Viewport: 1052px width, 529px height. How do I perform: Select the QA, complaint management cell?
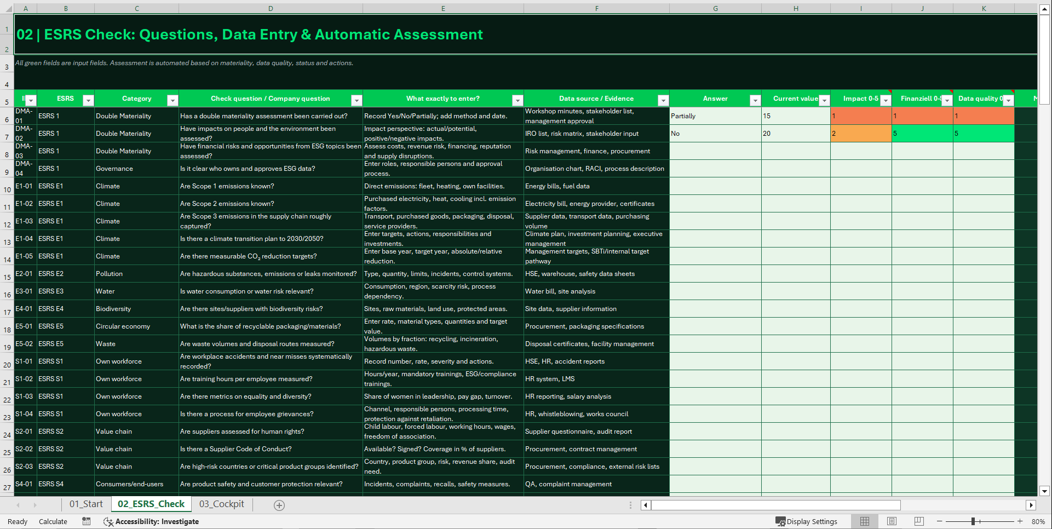pyautogui.click(x=596, y=484)
